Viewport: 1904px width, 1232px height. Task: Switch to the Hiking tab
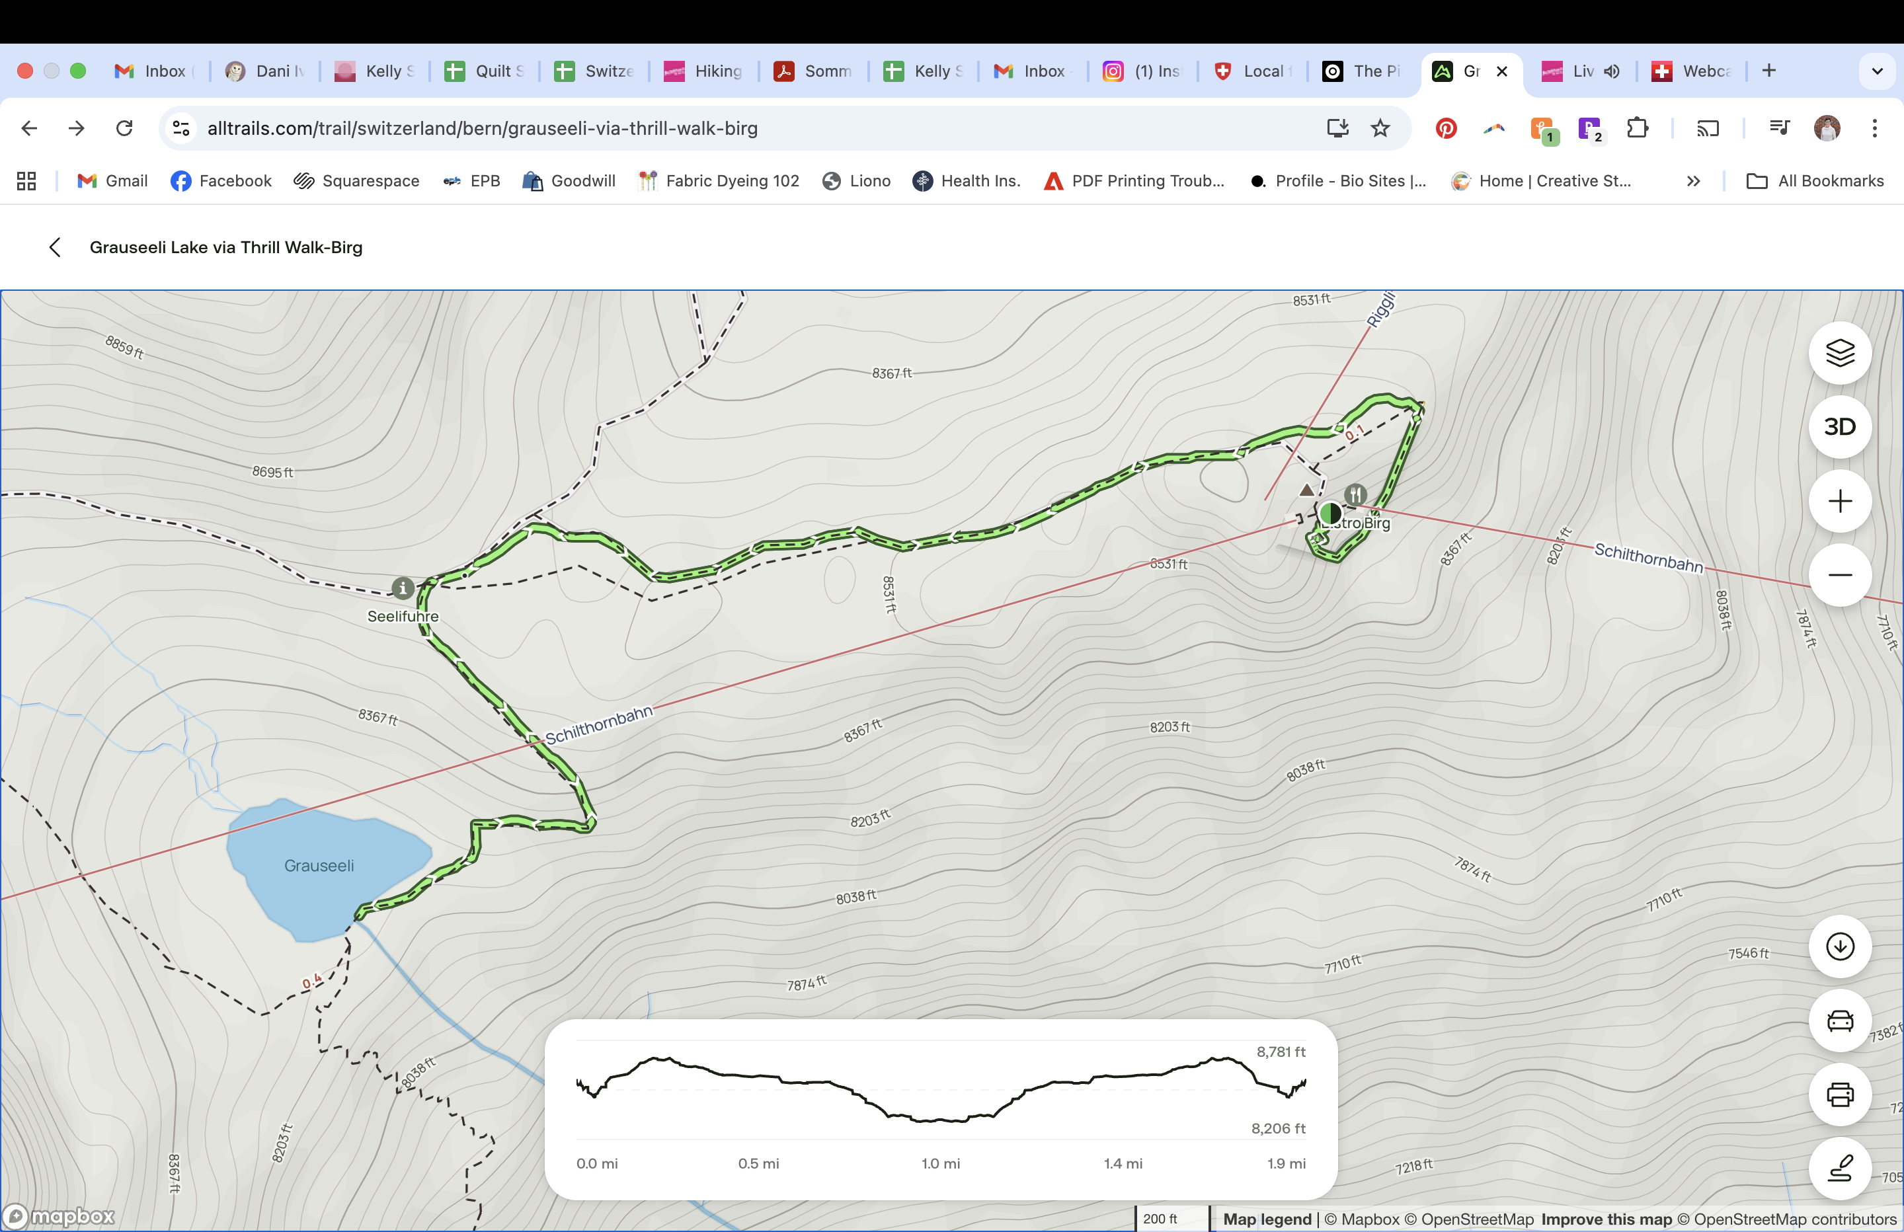704,71
